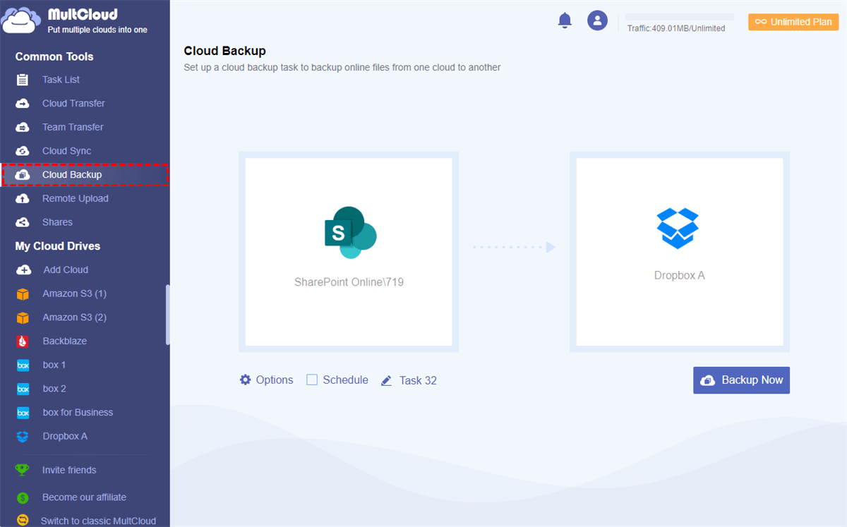Click the Team Transfer sidebar icon

[x=23, y=128]
